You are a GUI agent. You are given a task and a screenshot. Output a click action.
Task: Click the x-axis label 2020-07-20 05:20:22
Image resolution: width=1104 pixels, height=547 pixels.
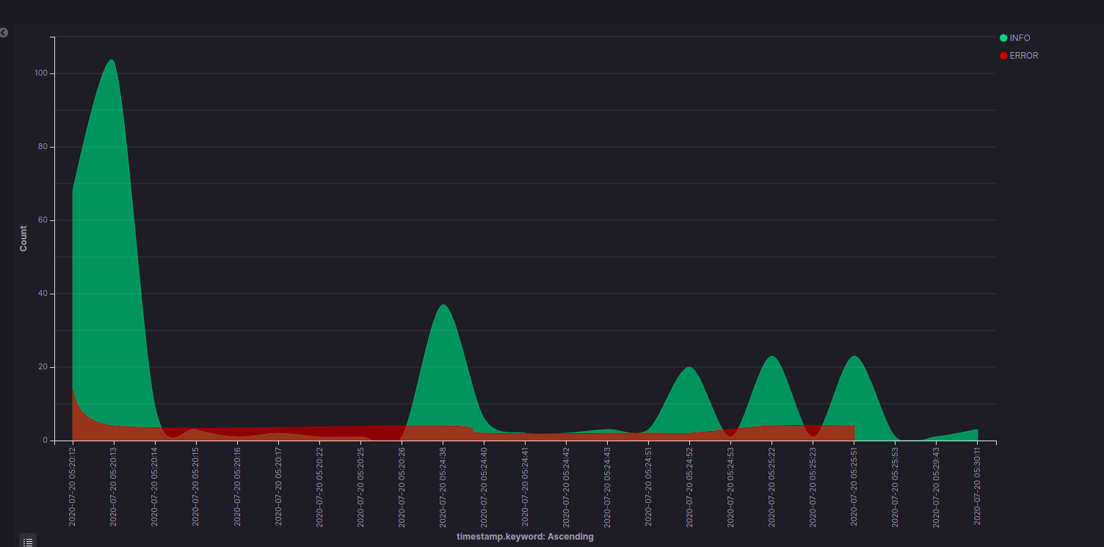coord(319,486)
